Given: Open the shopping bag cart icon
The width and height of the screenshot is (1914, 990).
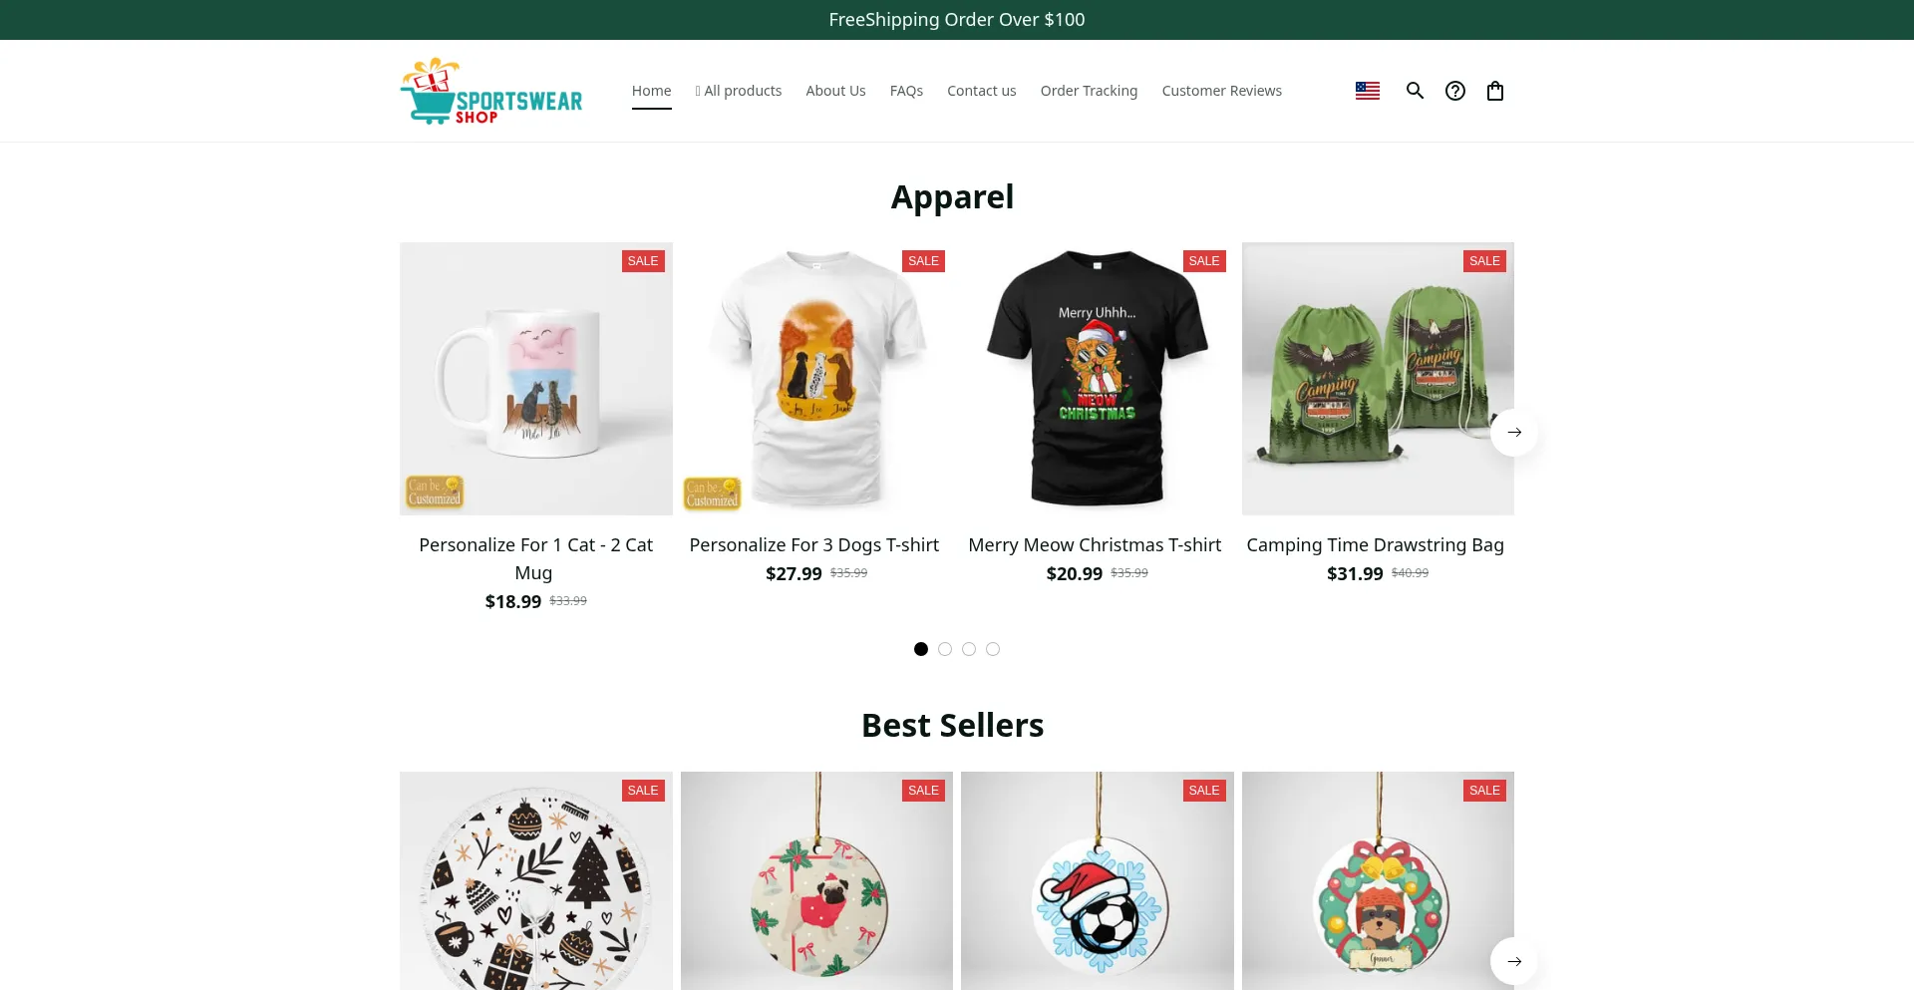Looking at the screenshot, I should (1495, 91).
